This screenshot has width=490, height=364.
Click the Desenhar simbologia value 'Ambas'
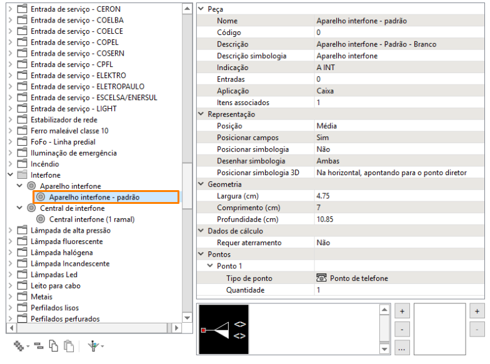327,161
